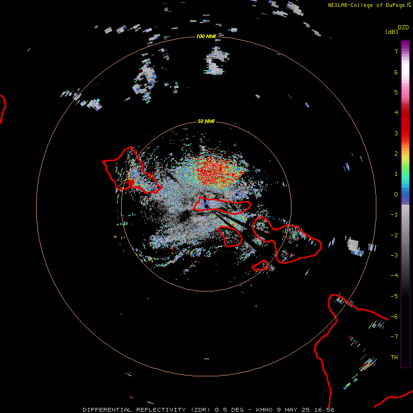Screen dimensions: 413x413
Task: Click the 3 value on the color scale
Action: pos(396,133)
